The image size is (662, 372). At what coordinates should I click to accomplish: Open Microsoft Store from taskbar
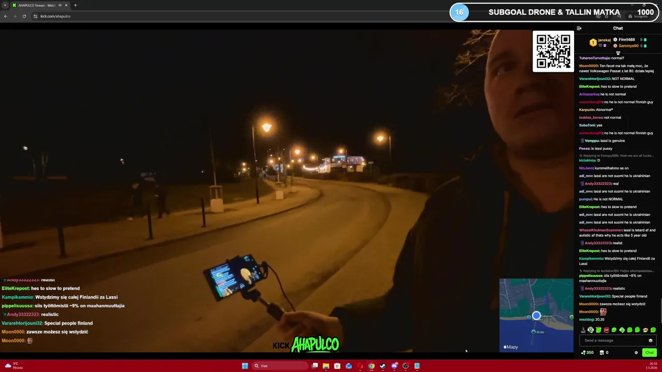[337, 366]
